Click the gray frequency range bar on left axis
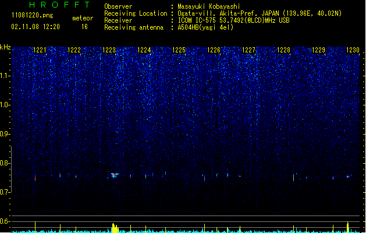Screen dimensions: 366x233 [11, 170]
